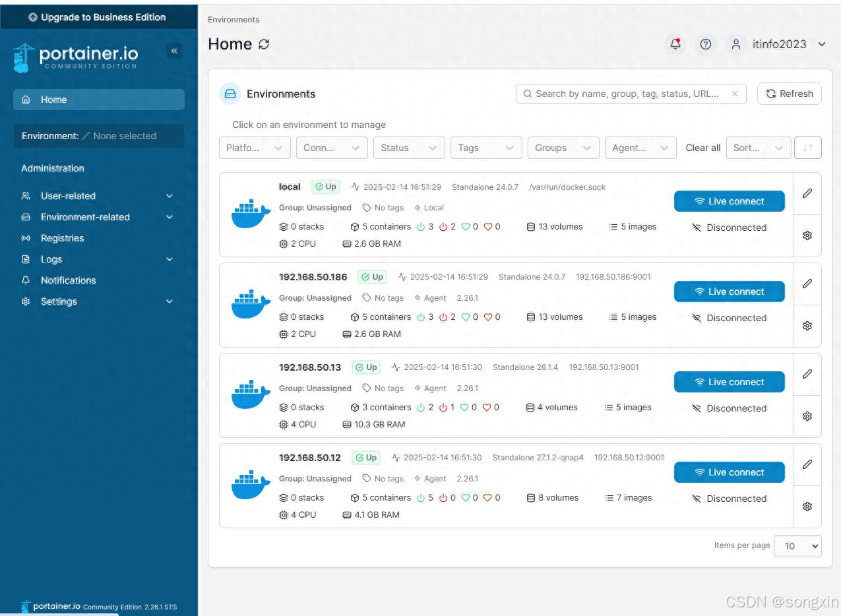
Task: Open the Agent version filter dropdown
Action: point(640,148)
